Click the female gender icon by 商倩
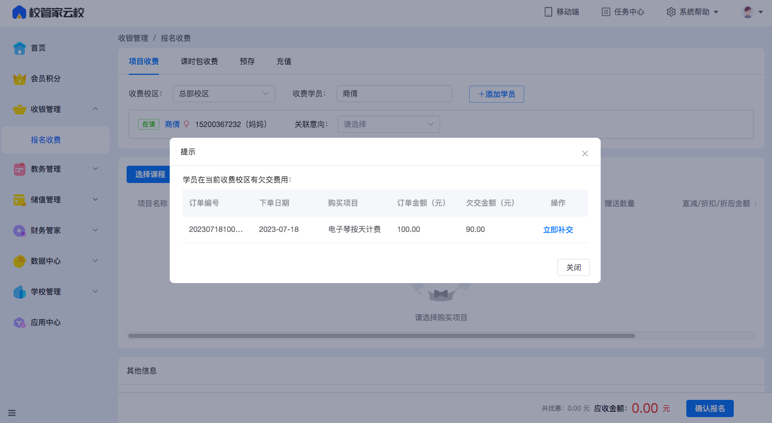This screenshot has width=772, height=423. click(187, 124)
